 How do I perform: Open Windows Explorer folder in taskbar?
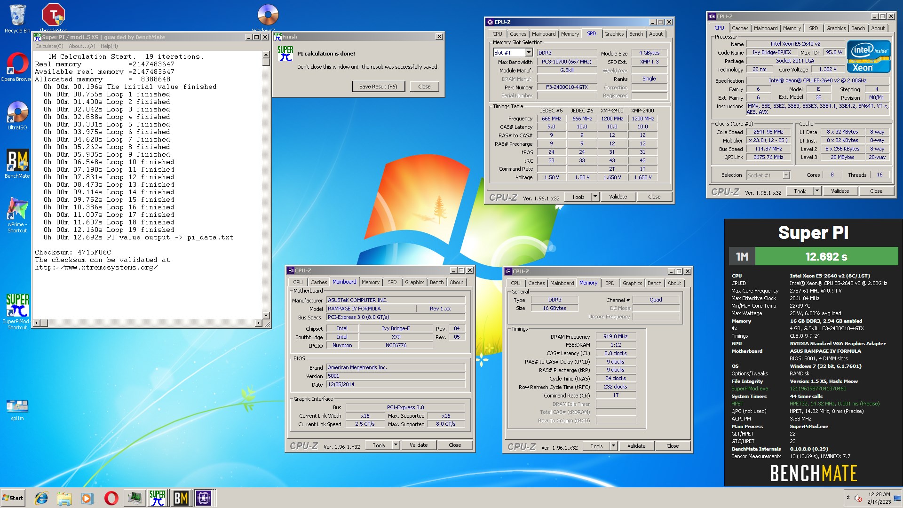(x=64, y=498)
